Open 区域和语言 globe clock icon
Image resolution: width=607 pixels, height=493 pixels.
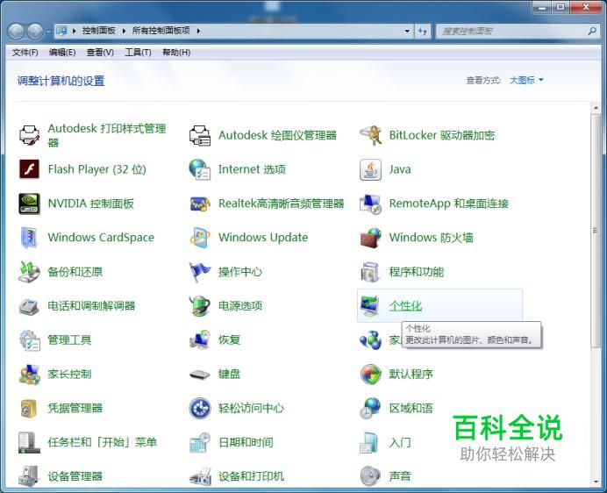(370, 408)
